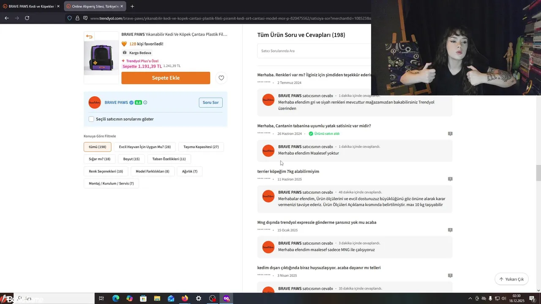Click the Satıcı Sorularında Ara search field
The image size is (541, 304).
[314, 51]
